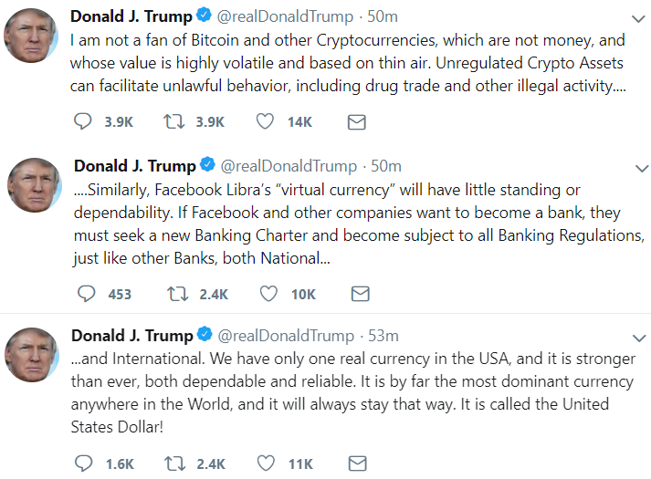Screen dimensions: 651x479
Task: Like the Bitcoin tweet with 14K likes
Action: [265, 121]
